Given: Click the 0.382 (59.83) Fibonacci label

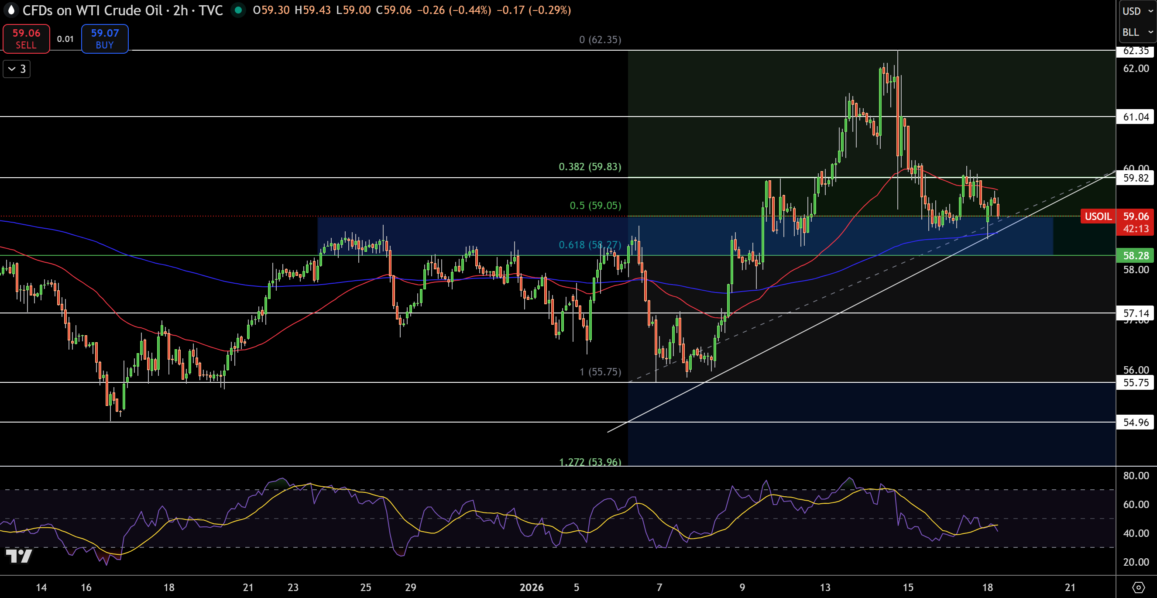Looking at the screenshot, I should tap(590, 167).
